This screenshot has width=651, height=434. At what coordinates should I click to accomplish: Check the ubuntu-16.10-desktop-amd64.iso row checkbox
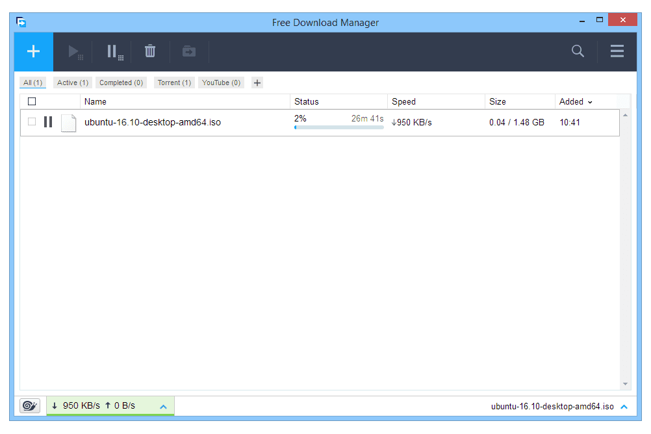[x=32, y=122]
